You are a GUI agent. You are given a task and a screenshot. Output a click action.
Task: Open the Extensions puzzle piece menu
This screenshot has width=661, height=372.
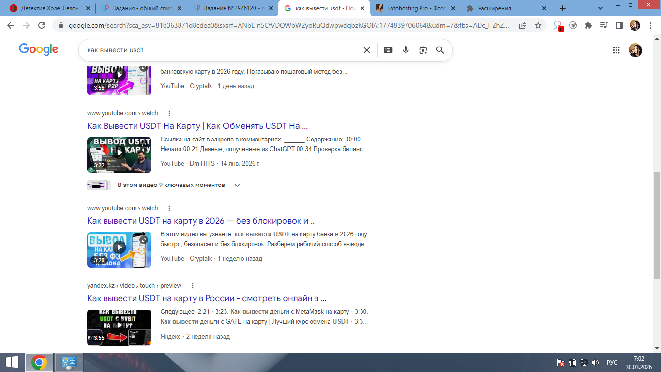(588, 26)
